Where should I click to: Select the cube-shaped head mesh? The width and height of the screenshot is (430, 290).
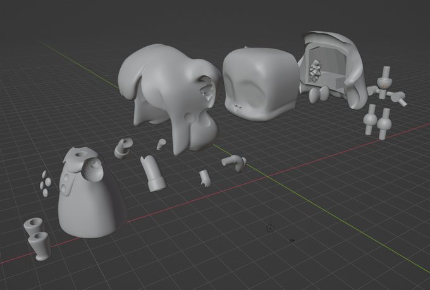261,83
